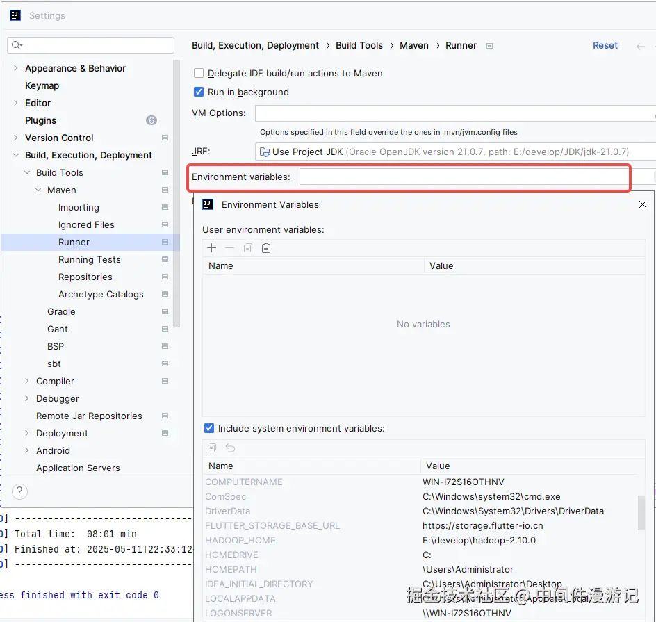Add a new user environment variable
Viewport: 656px width, 622px height.
click(212, 248)
